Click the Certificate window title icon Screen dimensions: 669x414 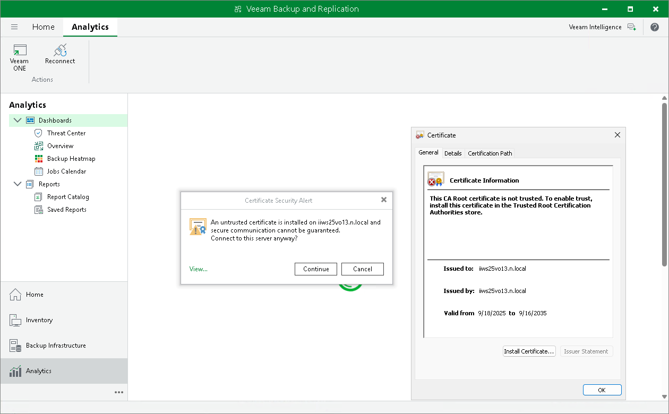(420, 135)
